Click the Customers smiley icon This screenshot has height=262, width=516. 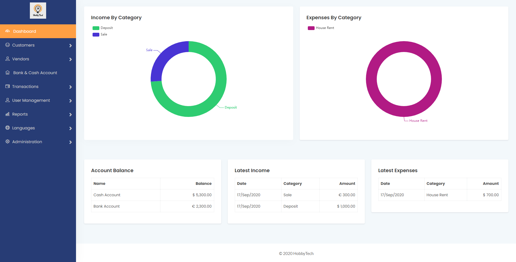(8, 45)
